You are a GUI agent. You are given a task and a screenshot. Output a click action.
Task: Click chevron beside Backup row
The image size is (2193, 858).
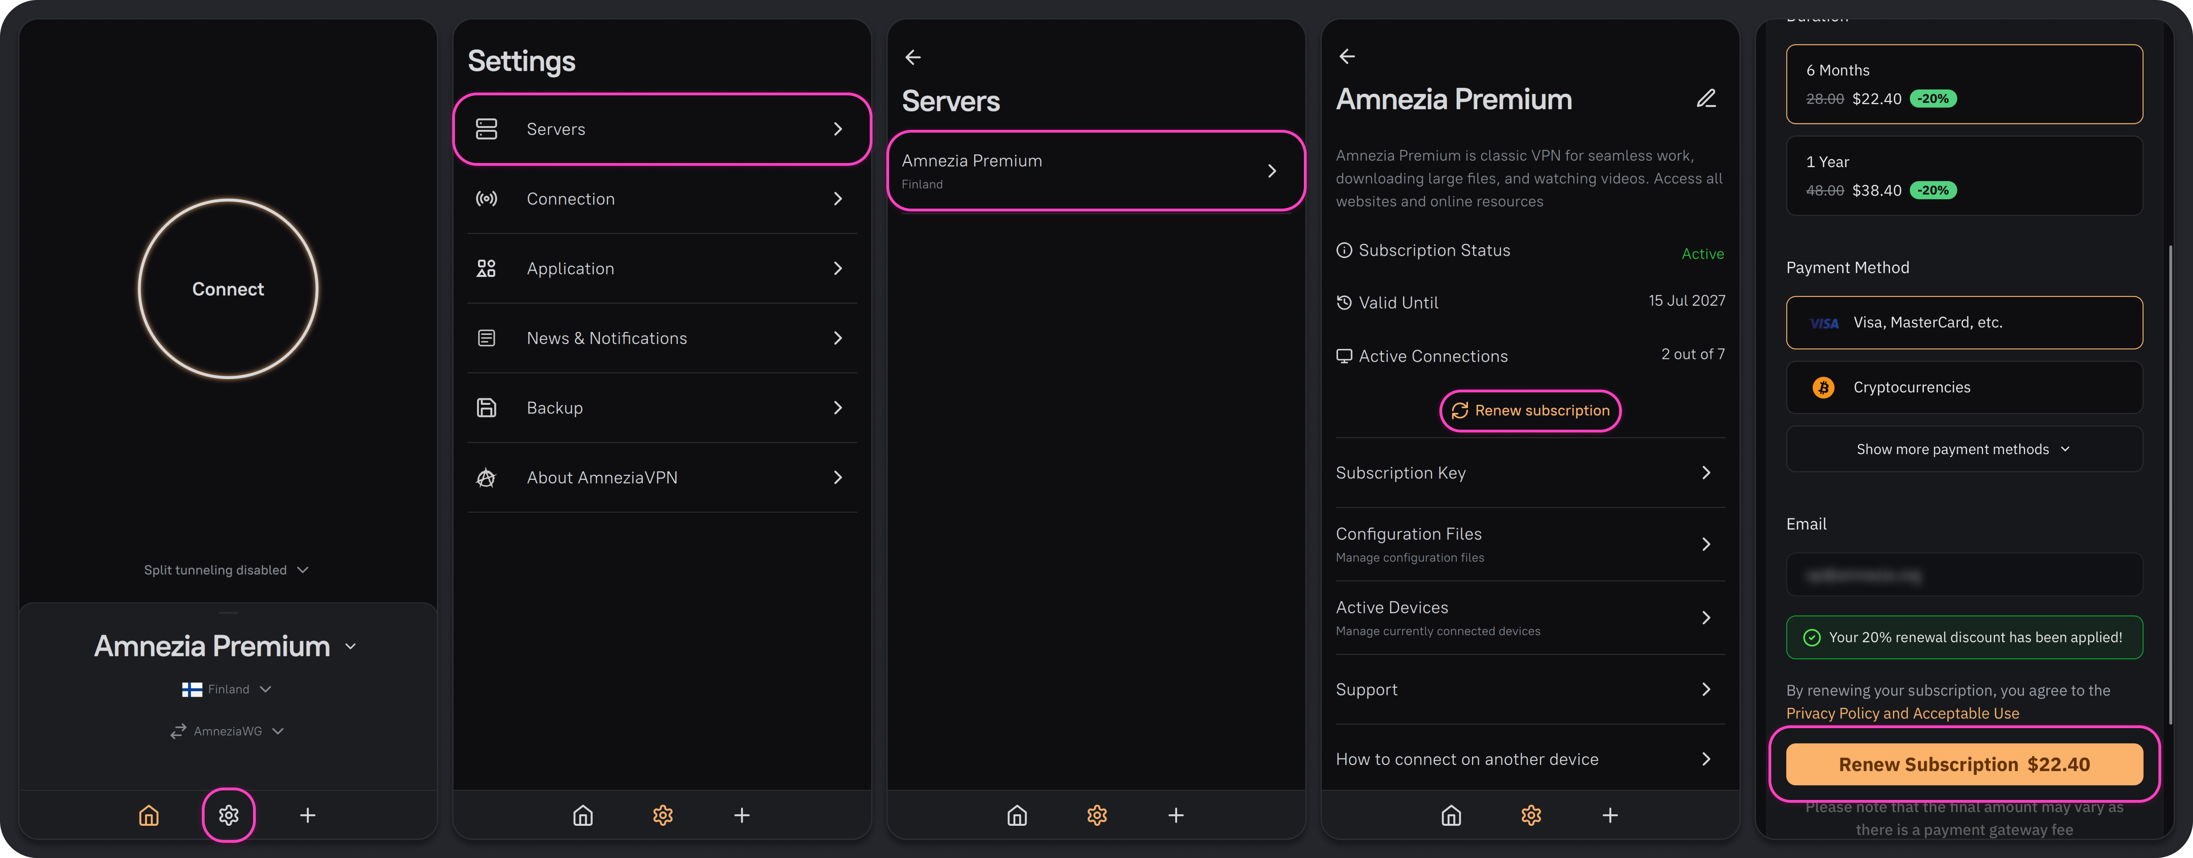tap(837, 408)
